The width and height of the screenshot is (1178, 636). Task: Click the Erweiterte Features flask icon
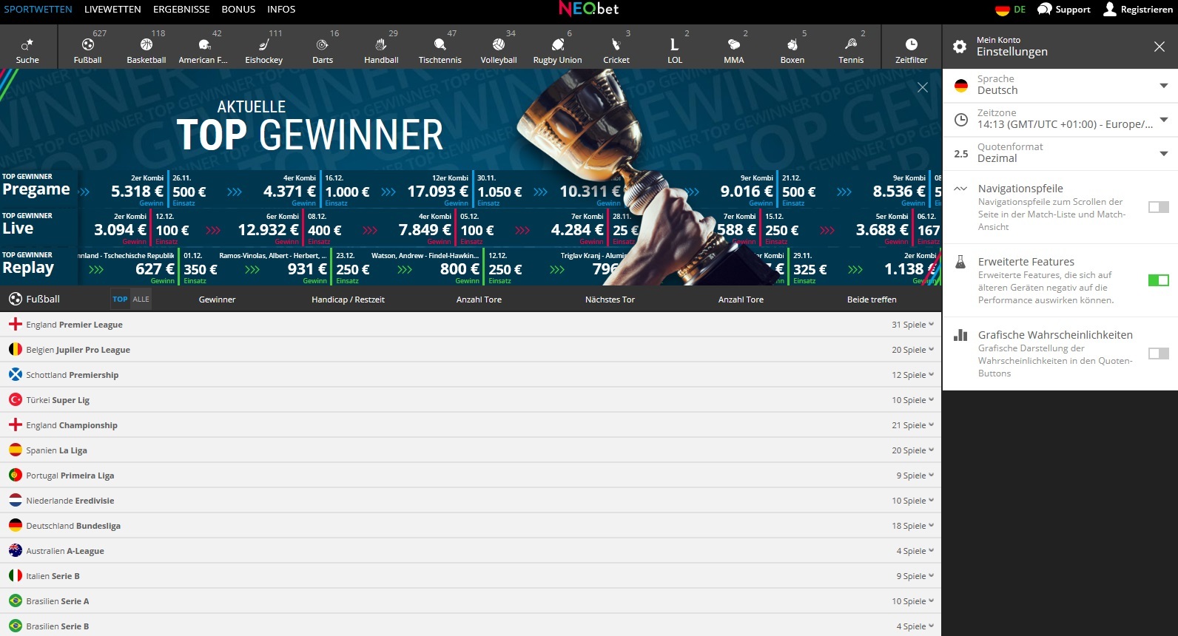pyautogui.click(x=960, y=262)
